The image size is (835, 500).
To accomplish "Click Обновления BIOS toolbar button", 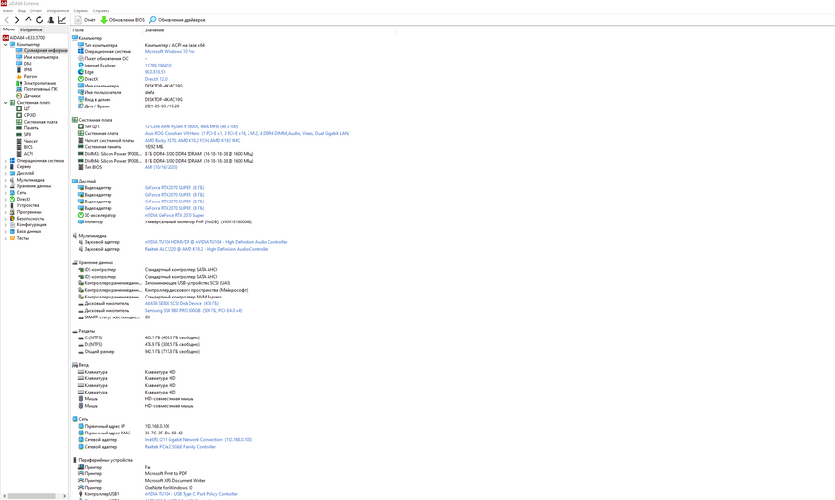I will click(x=123, y=20).
